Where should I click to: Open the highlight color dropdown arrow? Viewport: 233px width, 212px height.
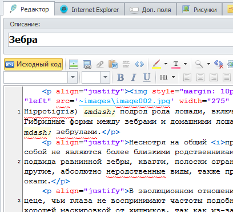[166, 64]
